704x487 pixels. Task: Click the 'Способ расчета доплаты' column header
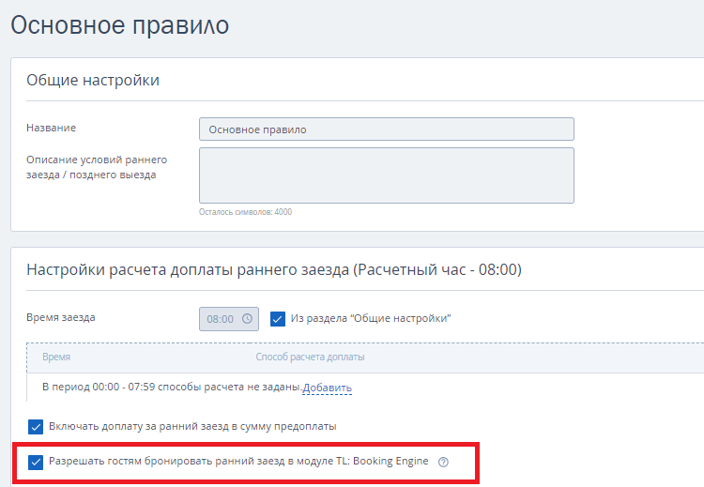click(311, 357)
